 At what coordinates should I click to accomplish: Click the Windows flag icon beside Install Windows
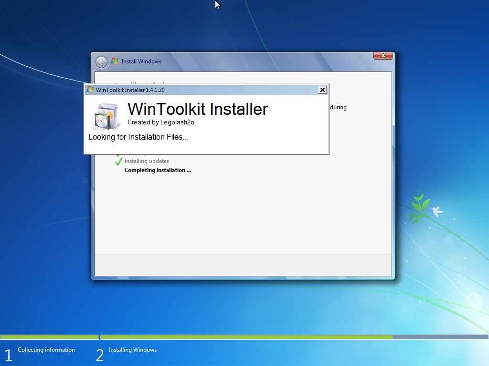pyautogui.click(x=115, y=61)
